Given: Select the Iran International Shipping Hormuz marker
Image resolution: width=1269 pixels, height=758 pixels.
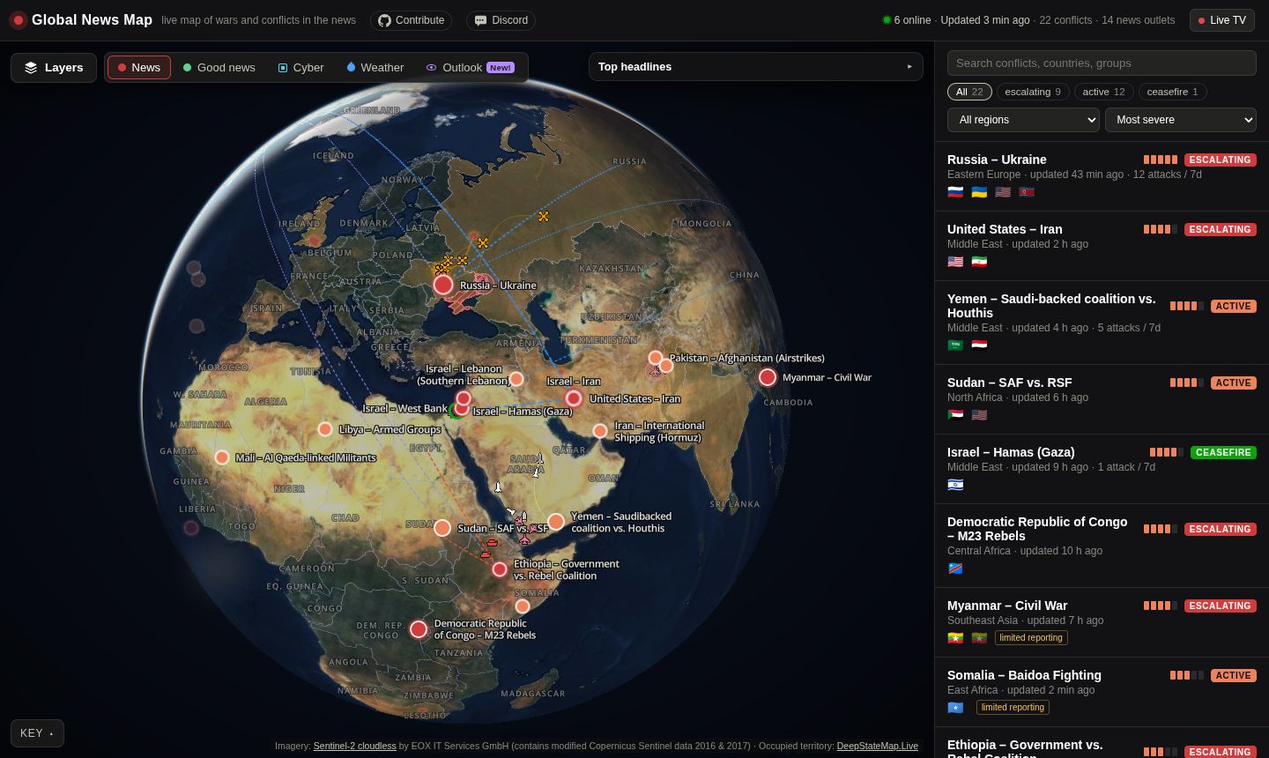Looking at the screenshot, I should 600,431.
